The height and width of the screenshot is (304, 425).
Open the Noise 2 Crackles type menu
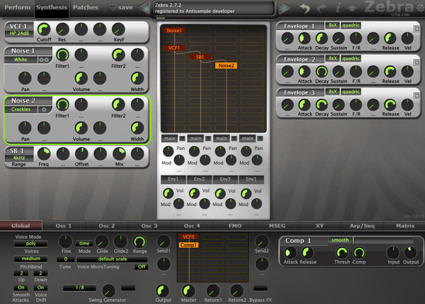click(21, 109)
